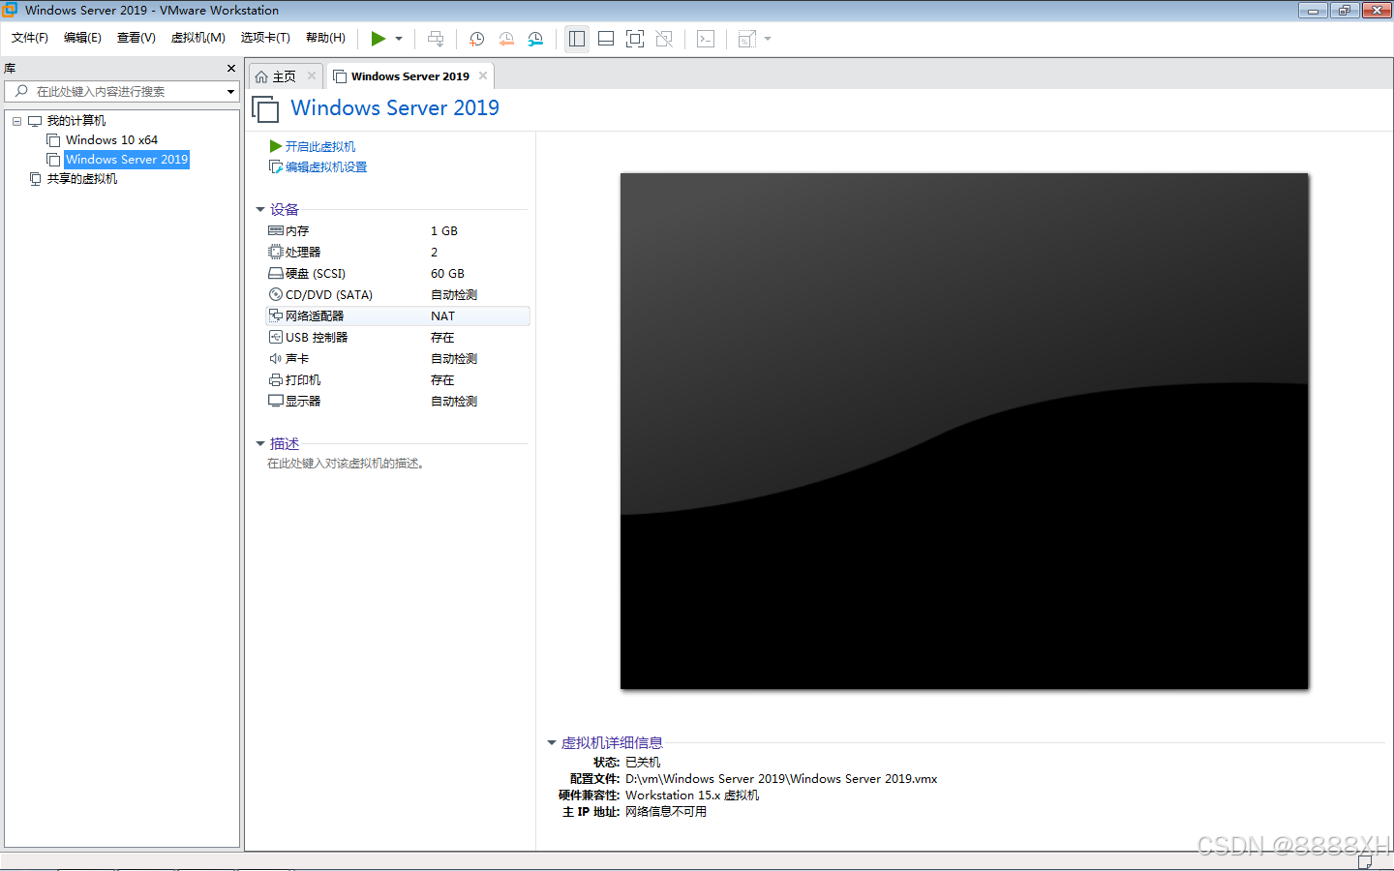Click send Ctrl+Alt+Del toolbar icon
Viewport: 1394px width, 871px height.
point(436,39)
